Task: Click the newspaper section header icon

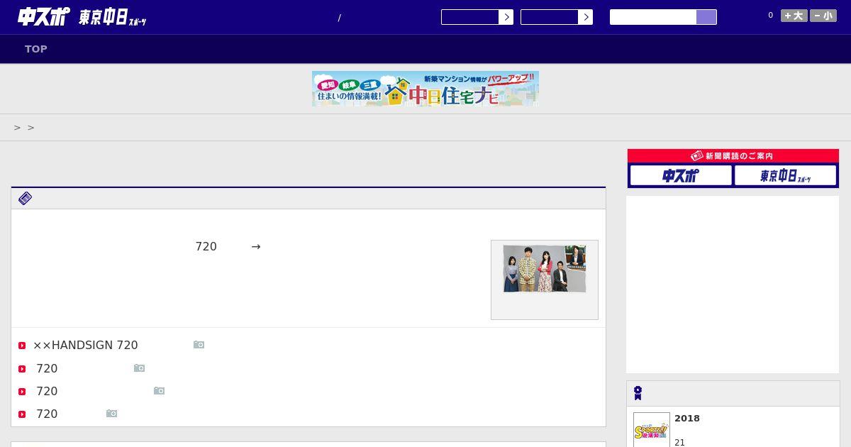Action: click(x=25, y=198)
